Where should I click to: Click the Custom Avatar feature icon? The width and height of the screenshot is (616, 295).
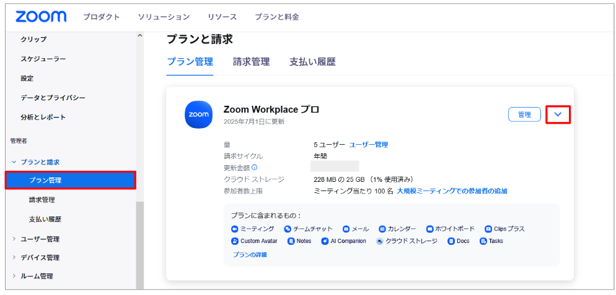235,241
